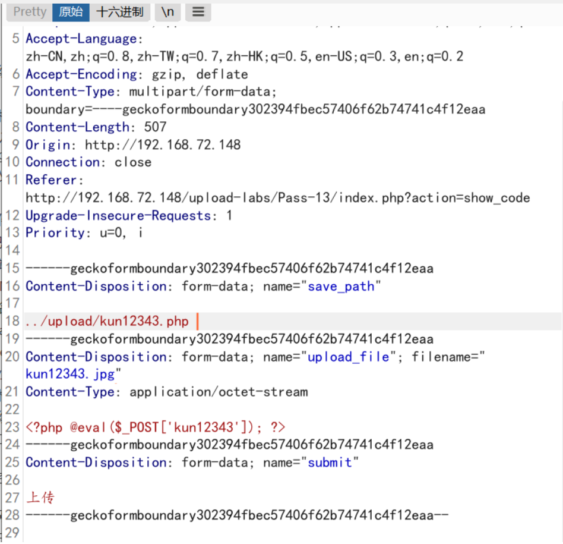563x544 pixels.
Task: Open the hamburger options menu icon
Action: 198,12
